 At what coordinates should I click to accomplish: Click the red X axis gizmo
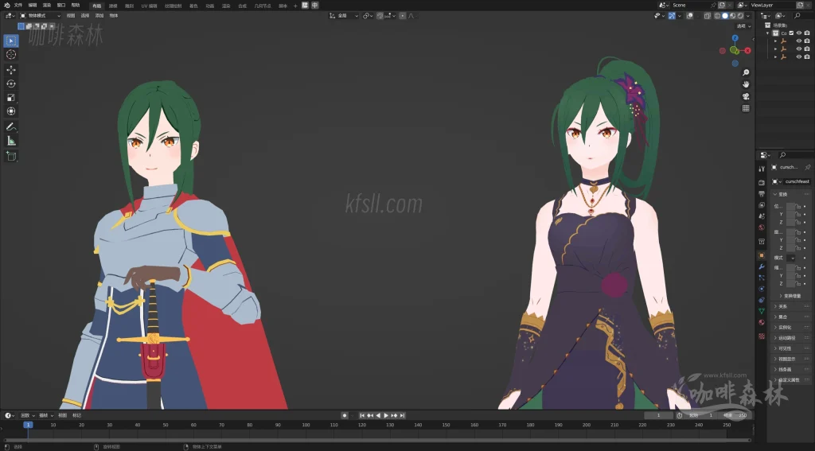[x=747, y=50]
